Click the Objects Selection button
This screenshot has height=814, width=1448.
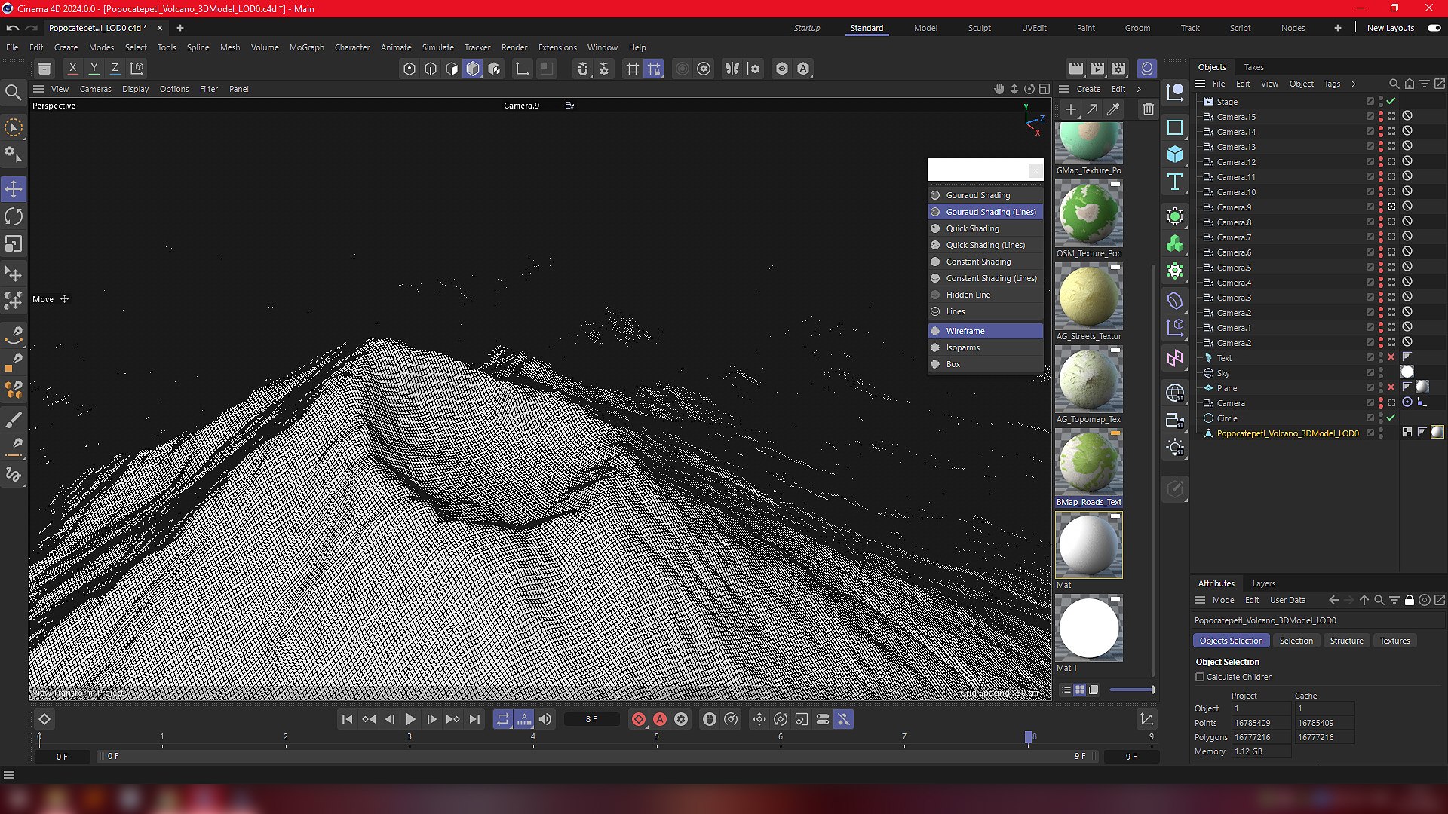point(1231,641)
